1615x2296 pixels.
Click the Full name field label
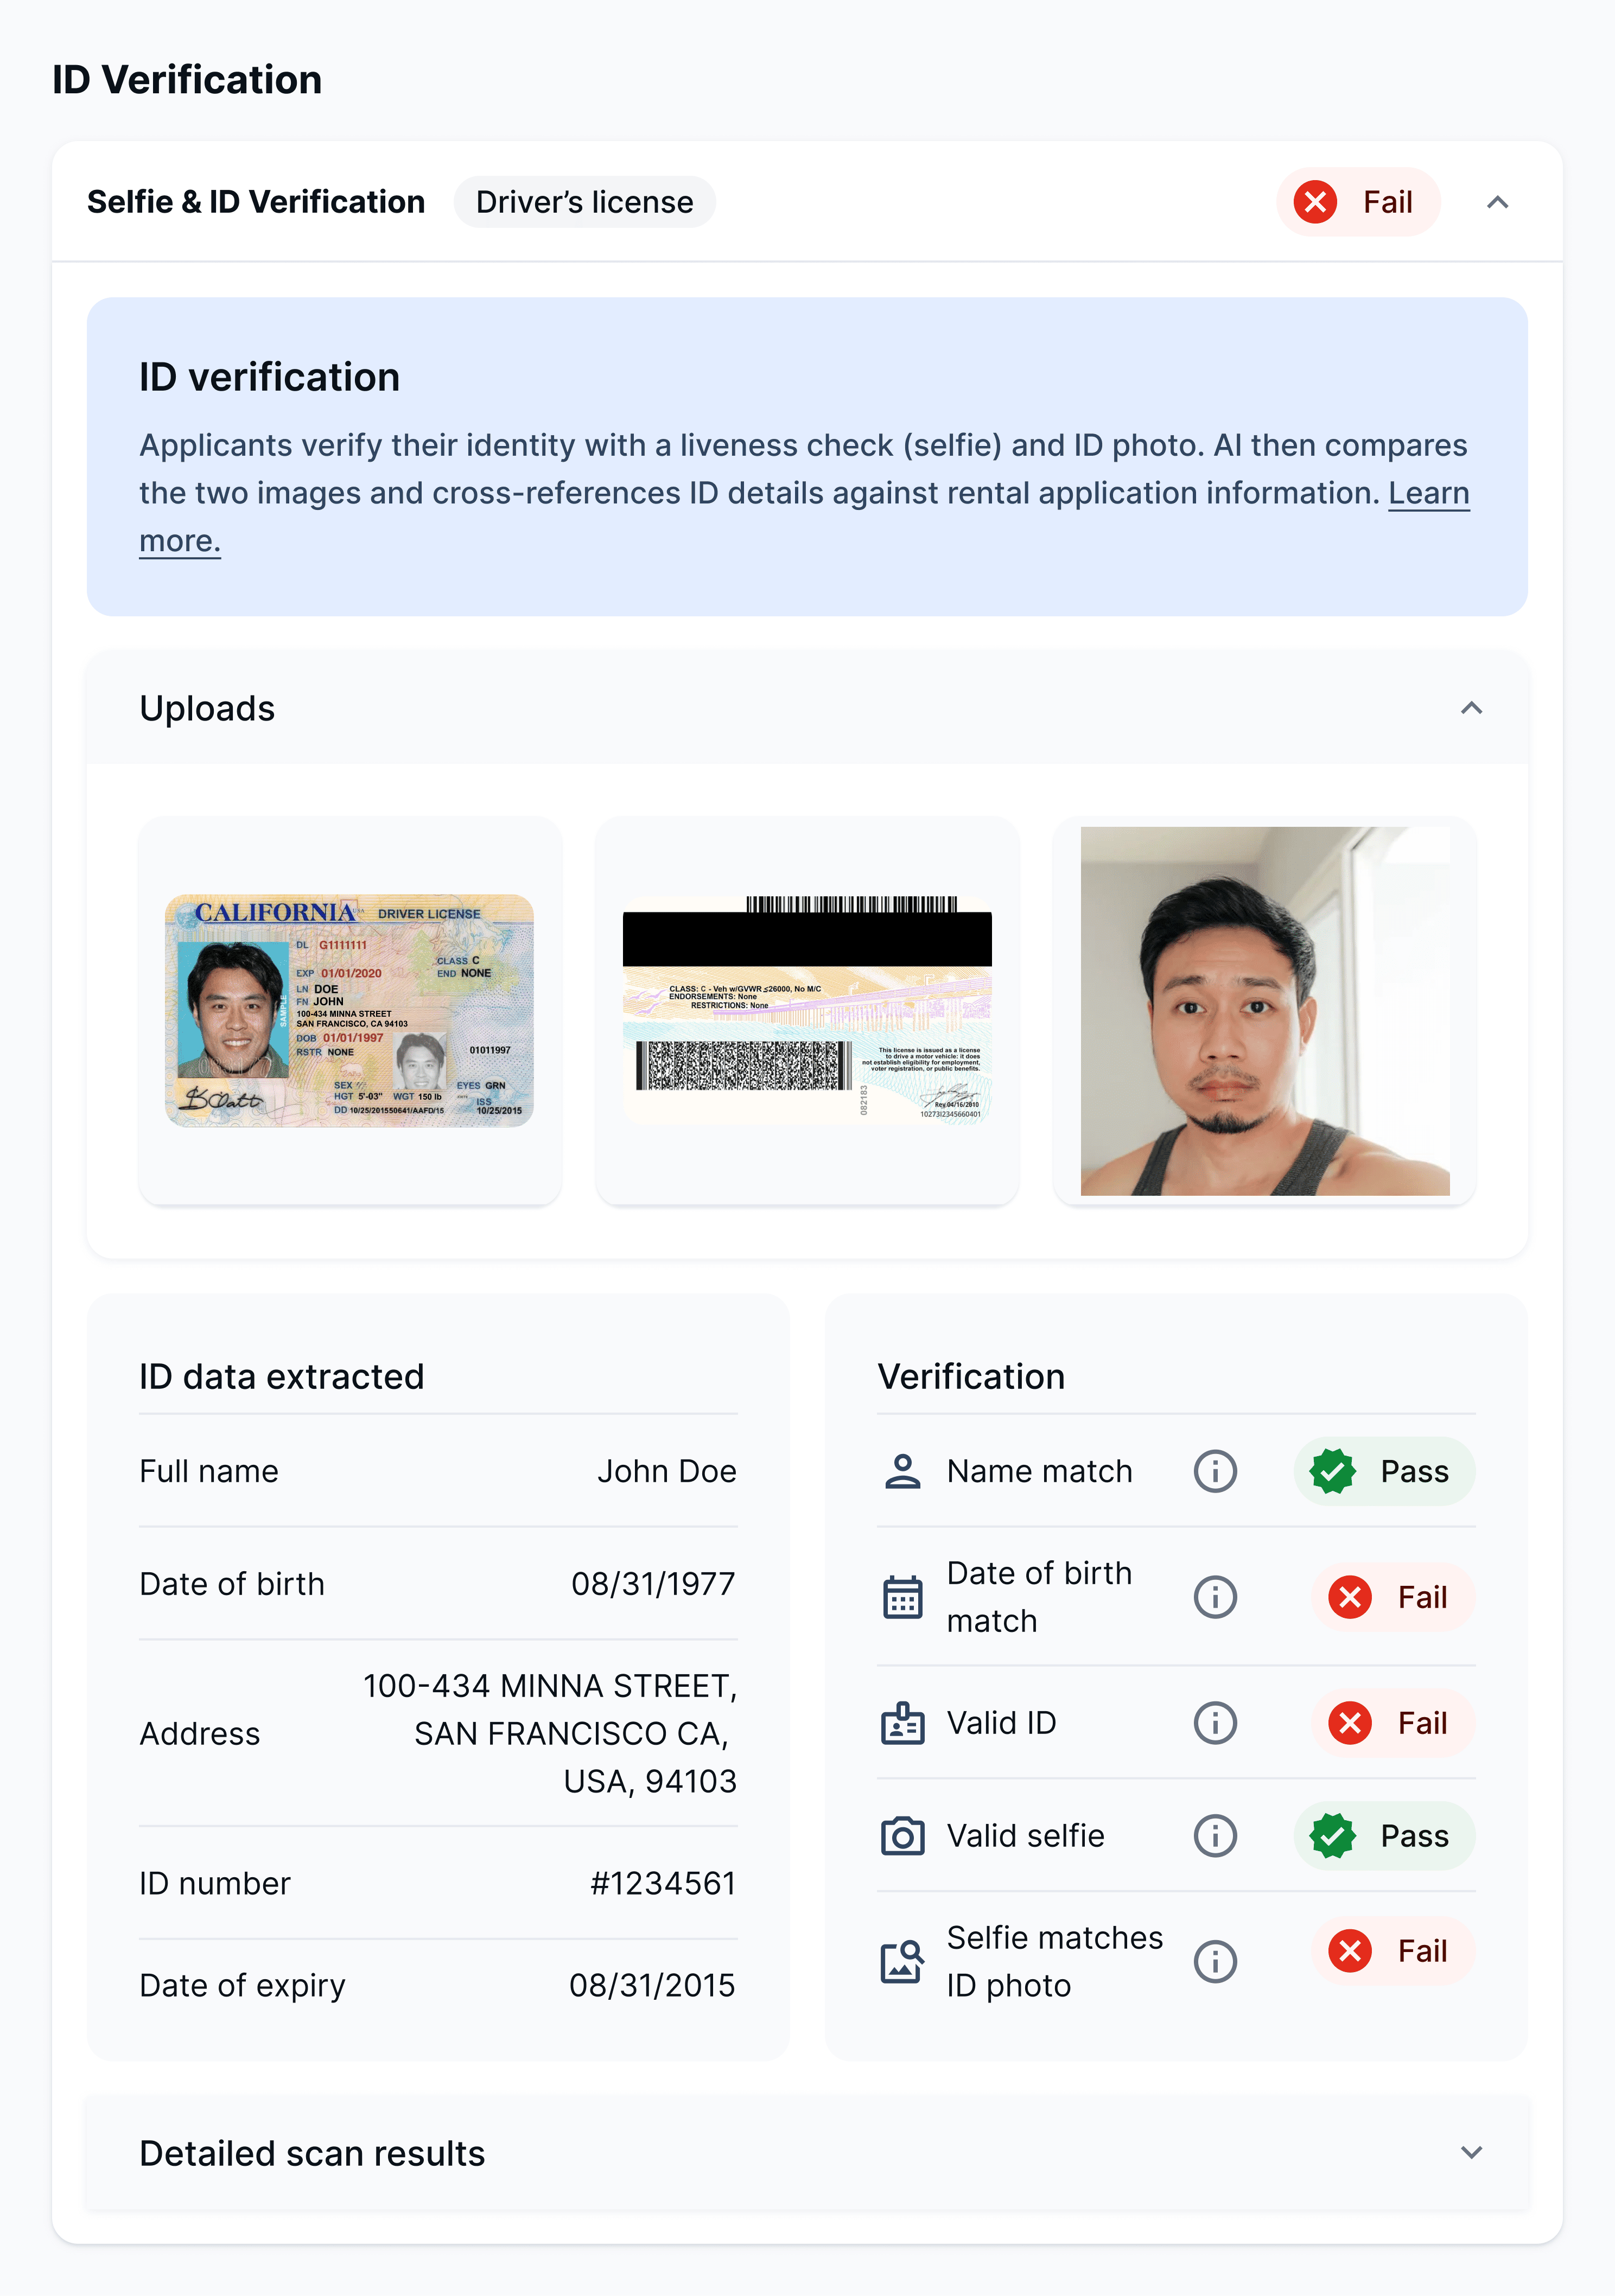[x=209, y=1472]
